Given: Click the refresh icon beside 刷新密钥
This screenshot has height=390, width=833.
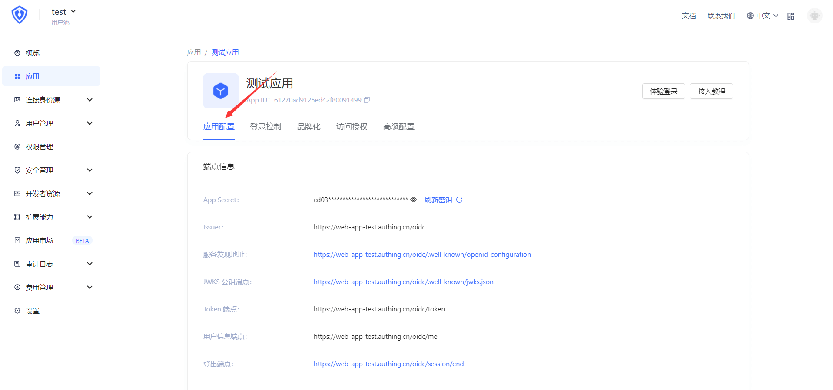Looking at the screenshot, I should [x=459, y=200].
